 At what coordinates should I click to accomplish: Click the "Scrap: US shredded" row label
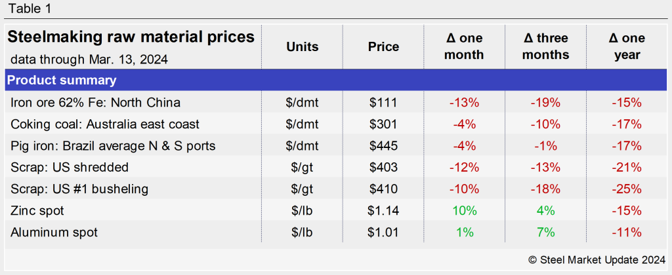coord(70,167)
